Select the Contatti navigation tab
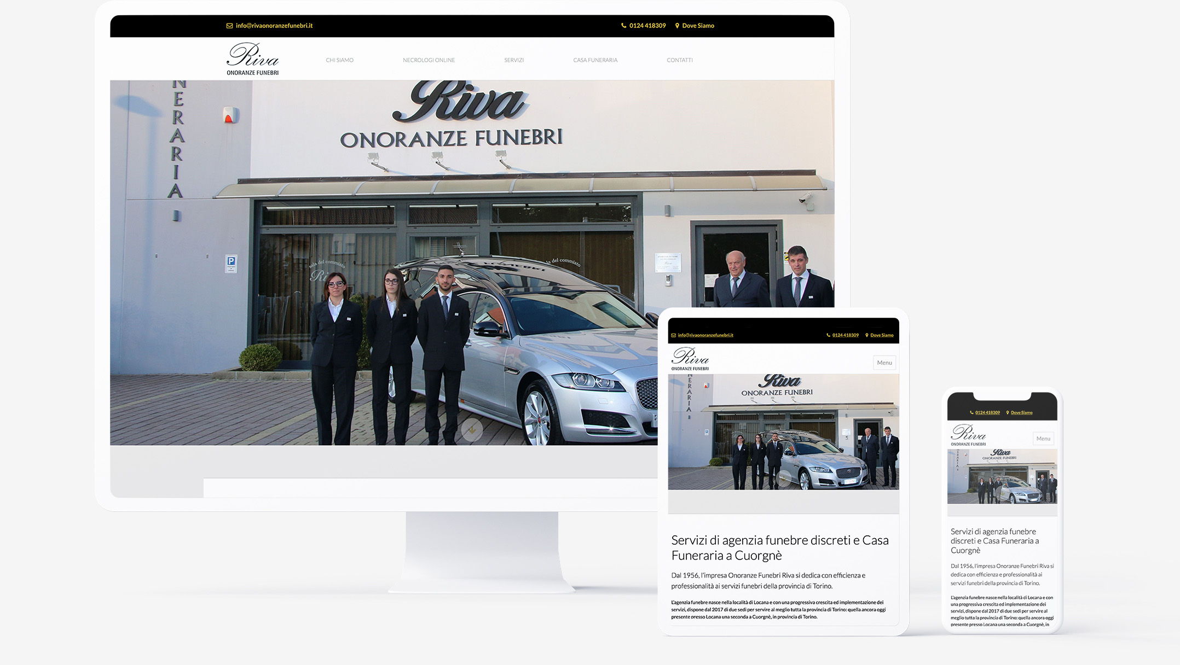This screenshot has height=665, width=1180. [x=679, y=59]
